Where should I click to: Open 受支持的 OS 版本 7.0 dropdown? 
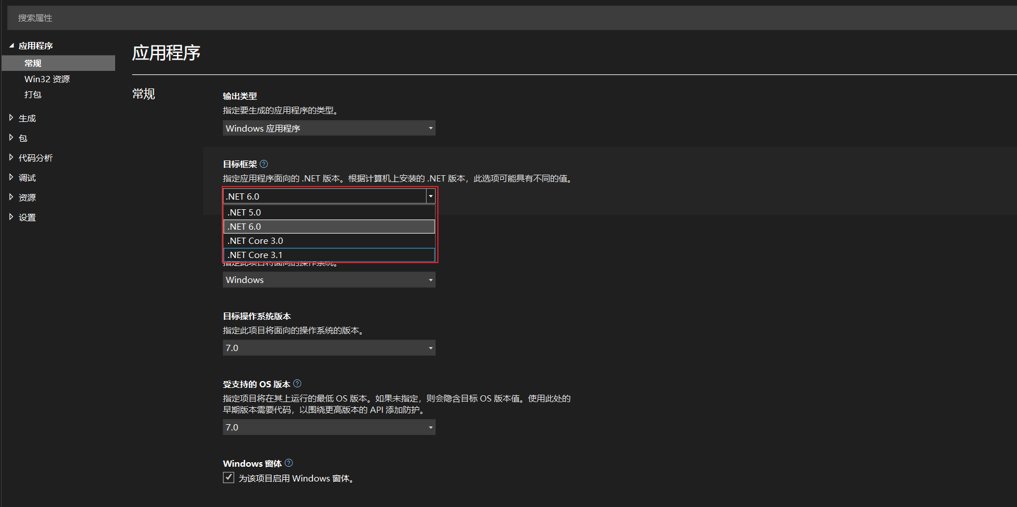(x=329, y=427)
